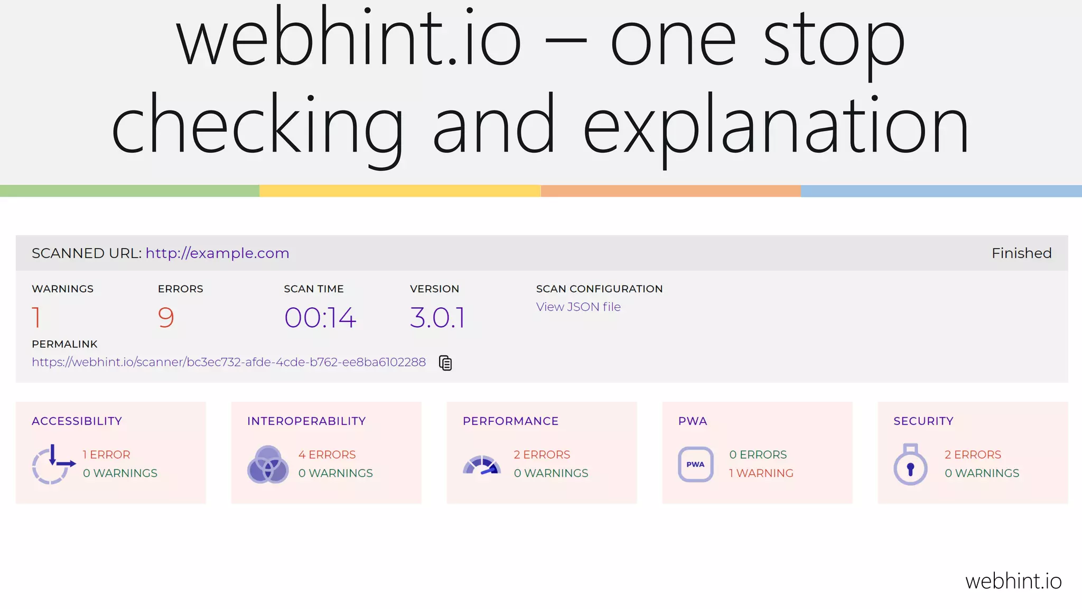Open the SECURITY category heading

coord(924,421)
